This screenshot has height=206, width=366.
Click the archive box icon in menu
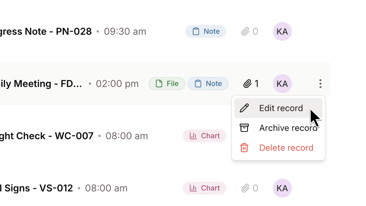(x=244, y=128)
